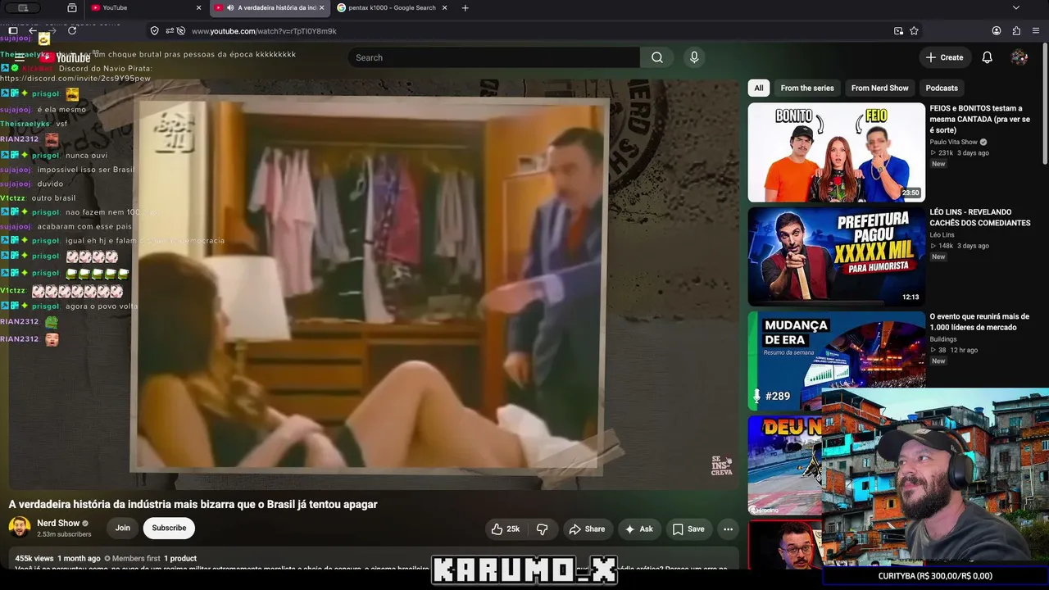Bookmark this page with star icon
The image size is (1049, 590).
[x=914, y=31]
